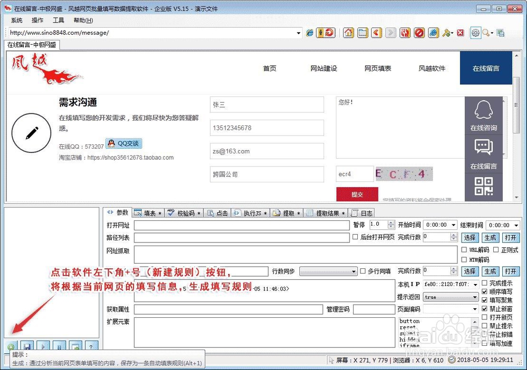The height and width of the screenshot is (370, 527).
Task: Switch to the 日志 tab
Action: tap(362, 213)
